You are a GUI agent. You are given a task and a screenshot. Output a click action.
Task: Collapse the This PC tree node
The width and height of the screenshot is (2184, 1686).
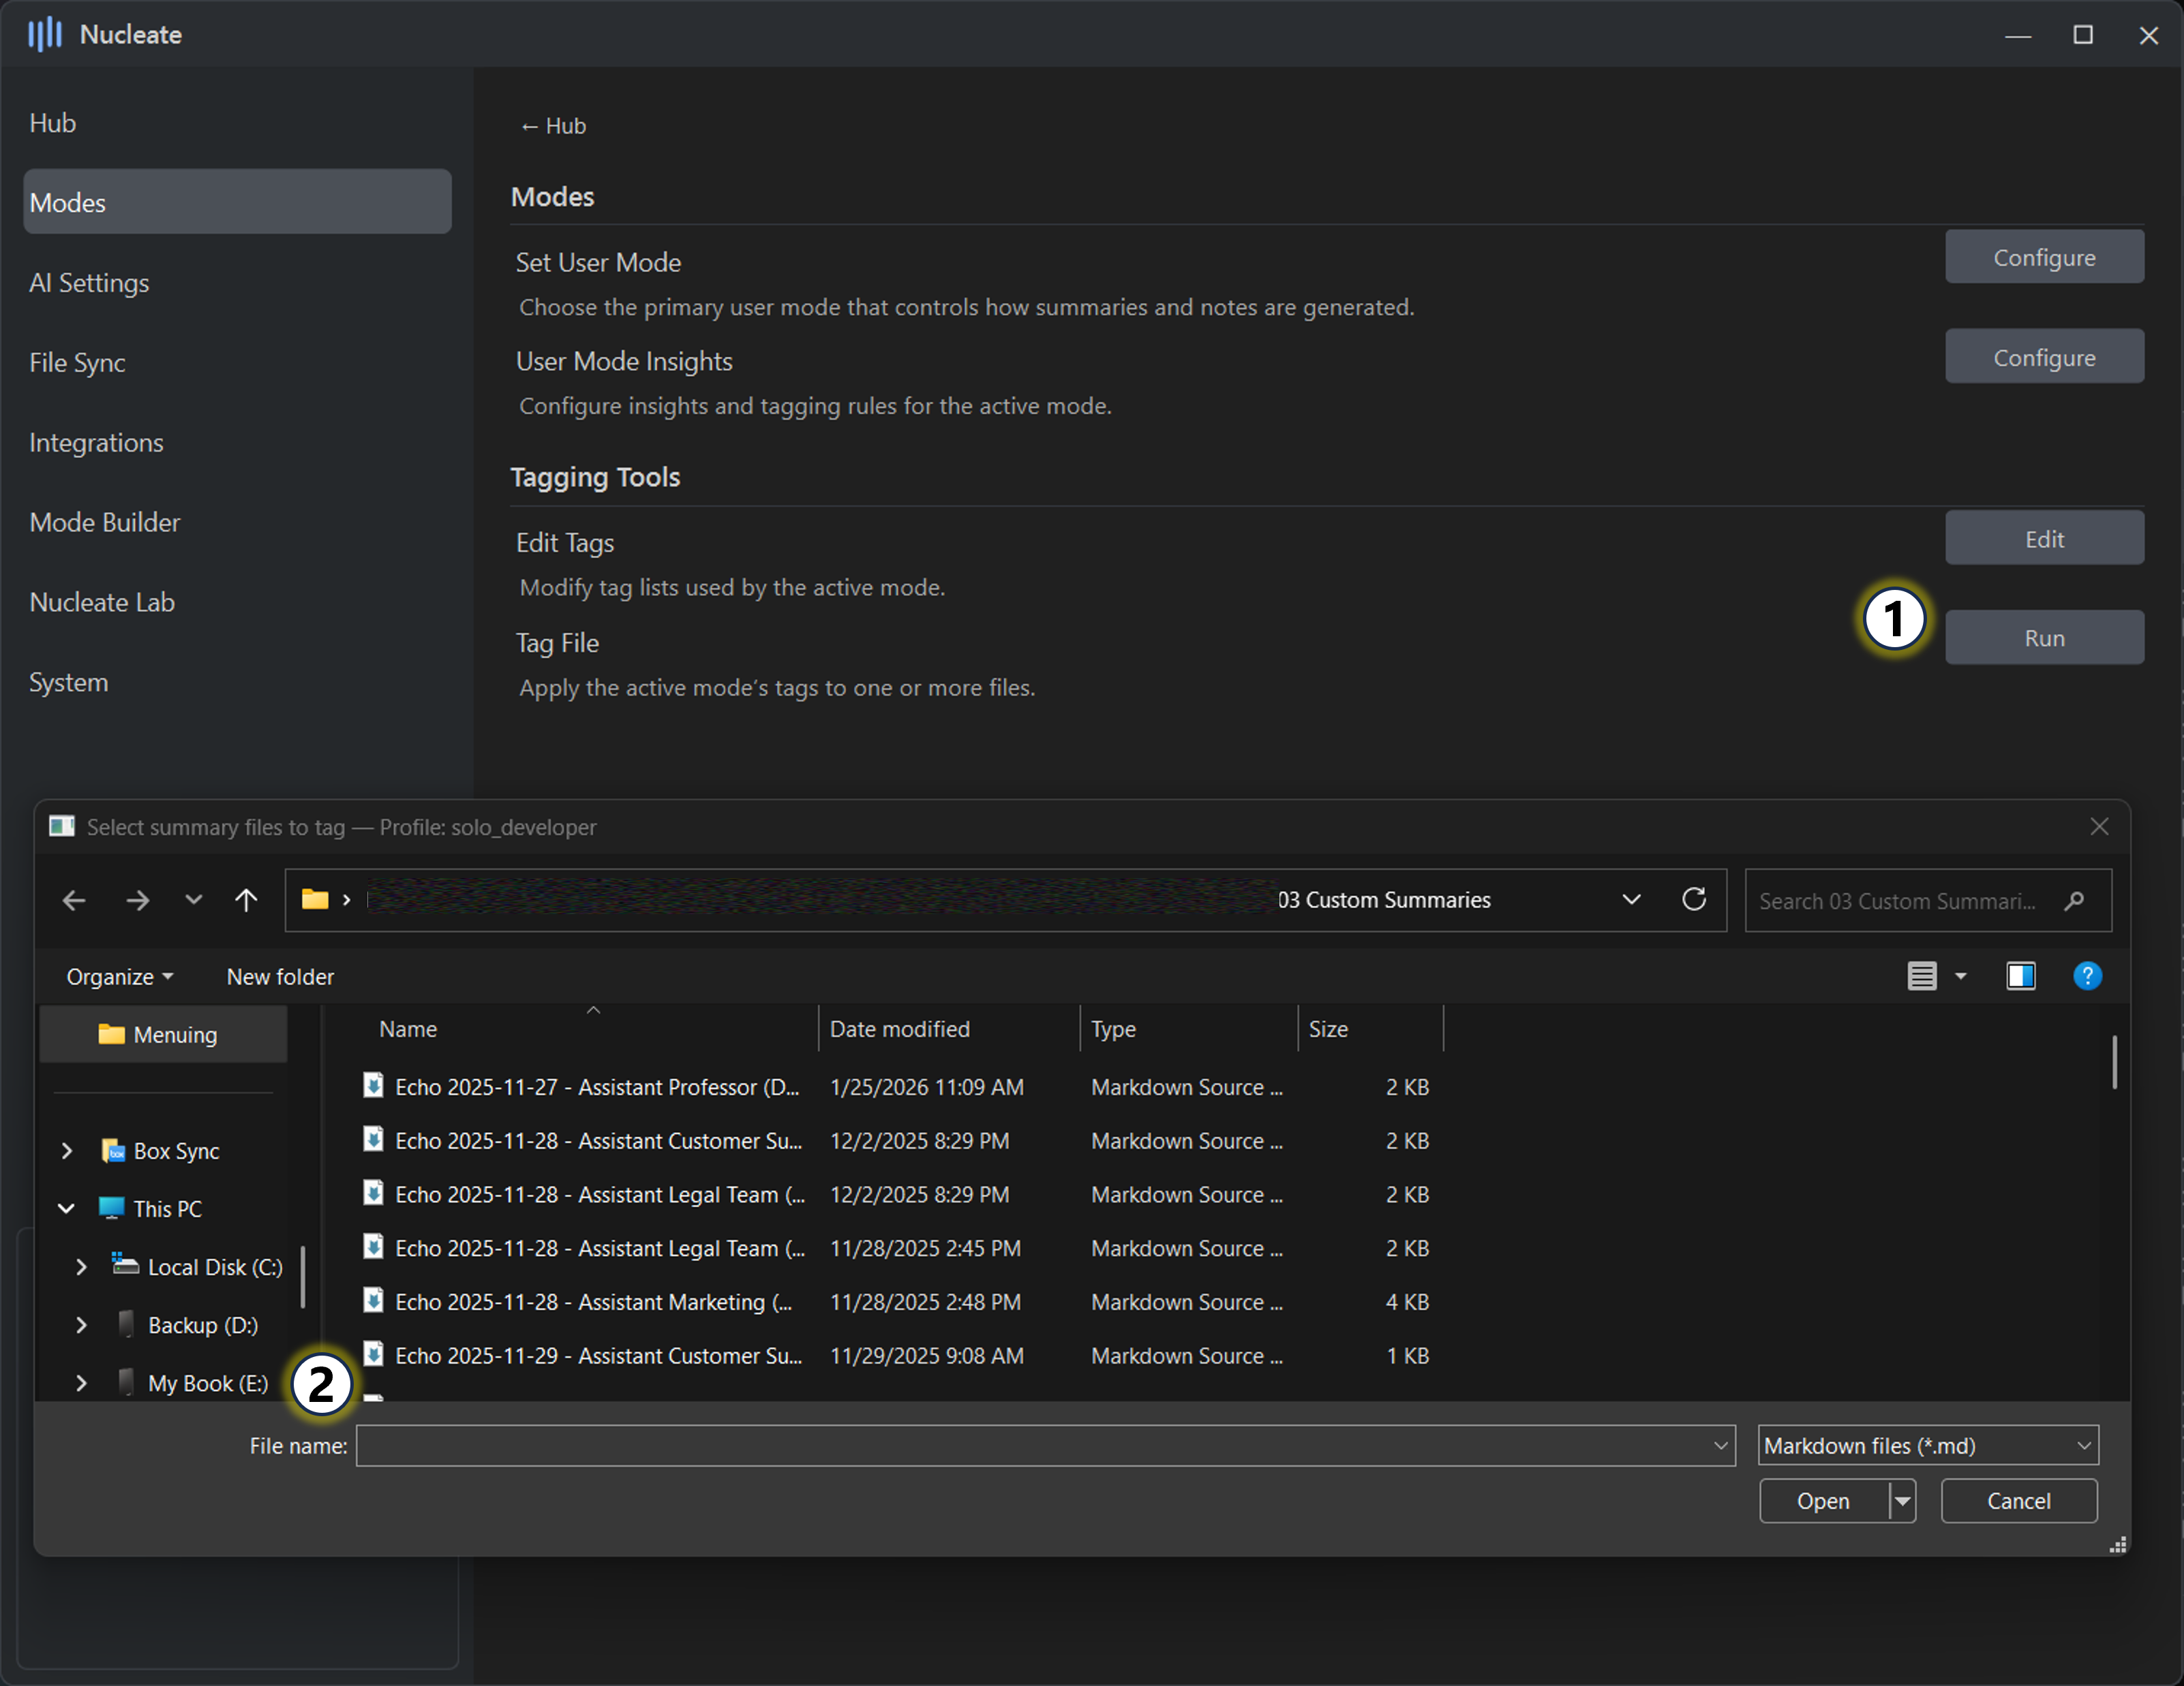67,1209
